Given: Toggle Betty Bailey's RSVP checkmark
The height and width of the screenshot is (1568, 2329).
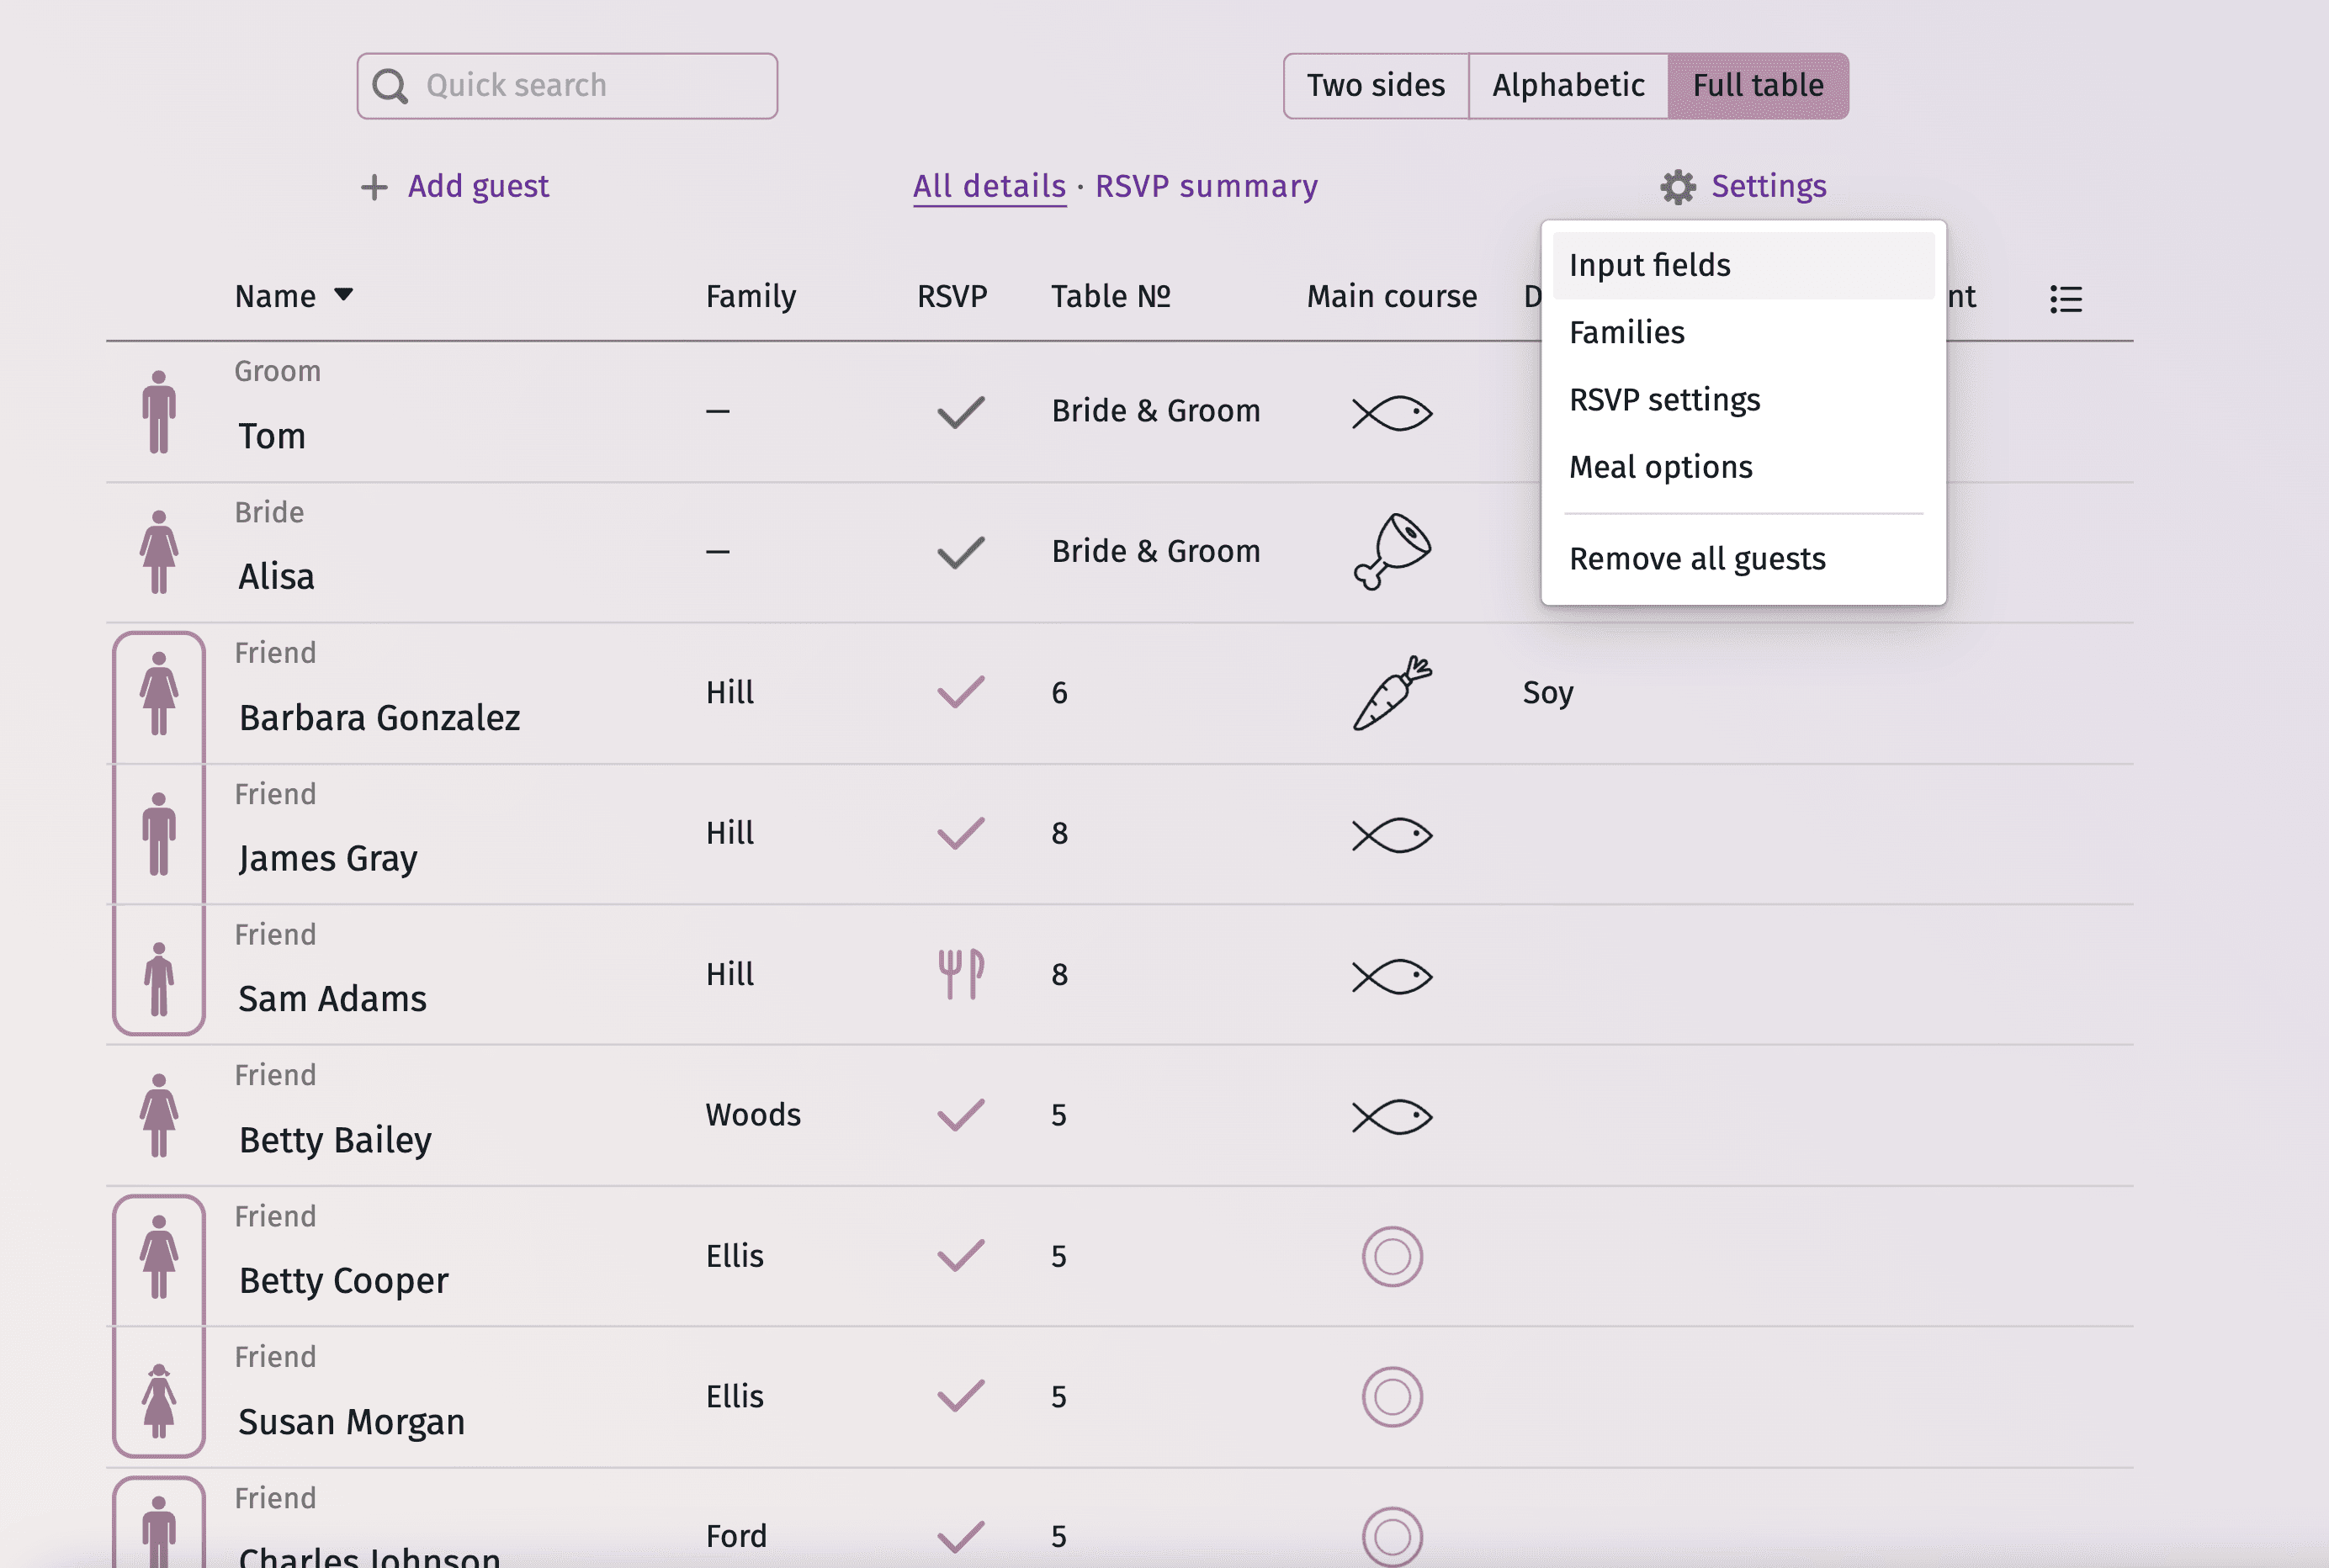Looking at the screenshot, I should pyautogui.click(x=960, y=1115).
